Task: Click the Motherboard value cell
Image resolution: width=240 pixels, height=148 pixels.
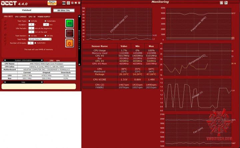Action: pyautogui.click(x=47, y=69)
